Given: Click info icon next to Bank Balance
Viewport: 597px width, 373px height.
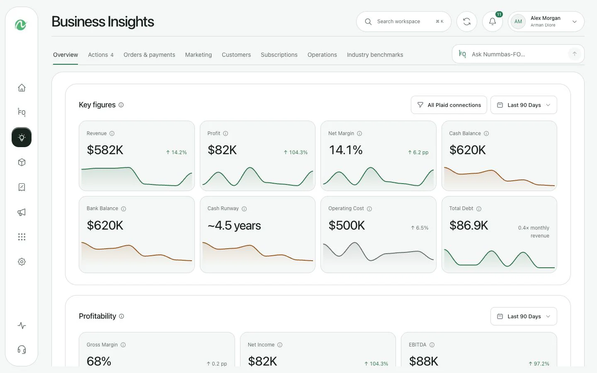Looking at the screenshot, I should click(x=124, y=209).
